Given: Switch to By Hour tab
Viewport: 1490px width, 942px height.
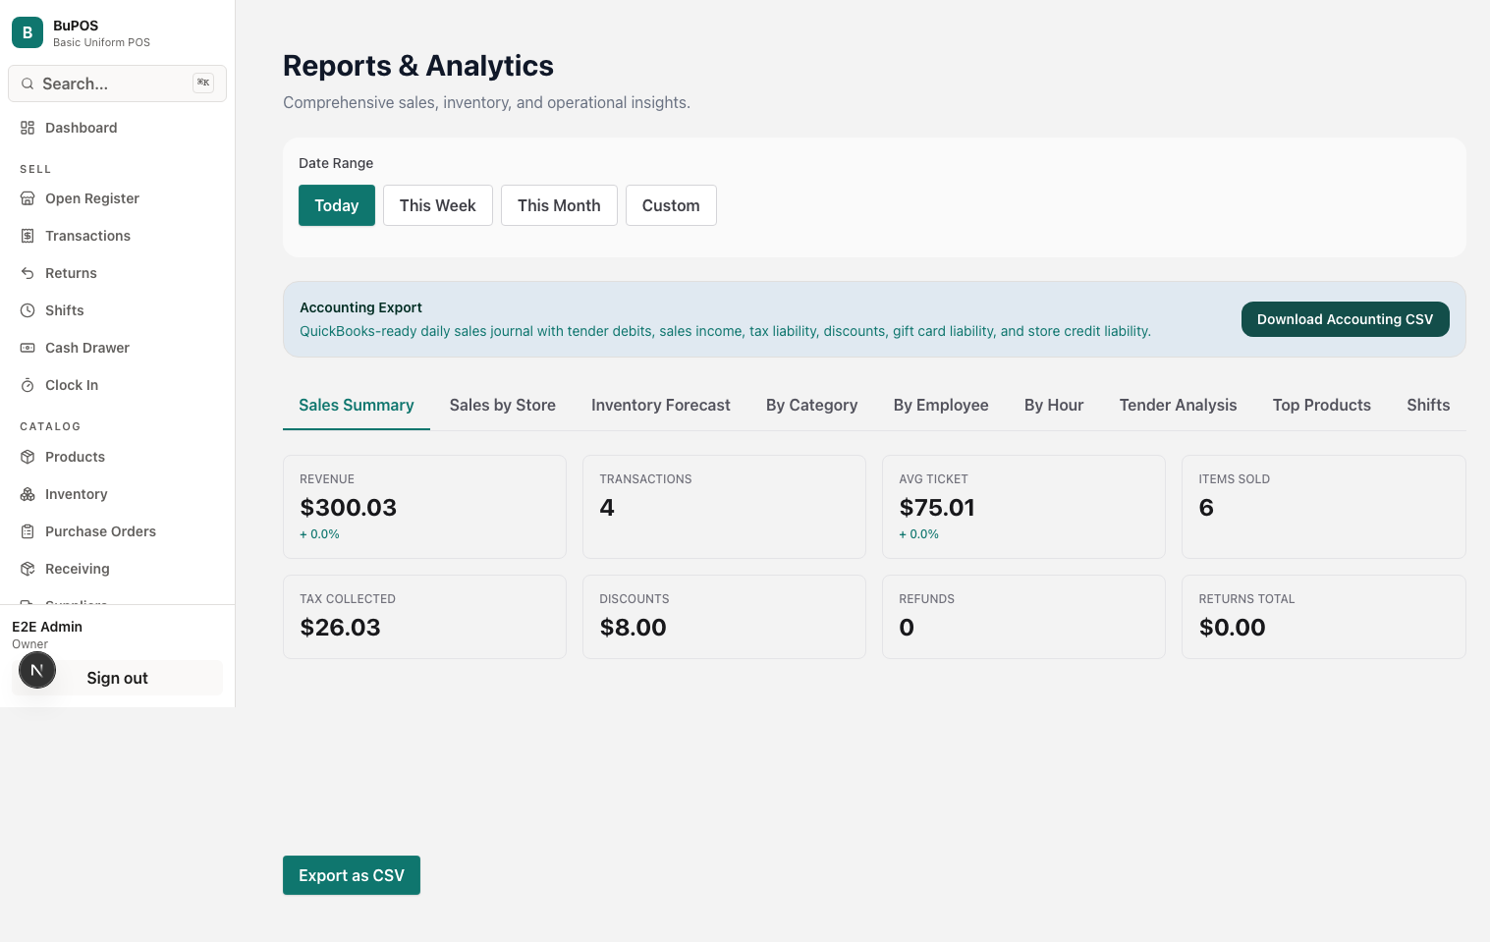Looking at the screenshot, I should tap(1054, 405).
